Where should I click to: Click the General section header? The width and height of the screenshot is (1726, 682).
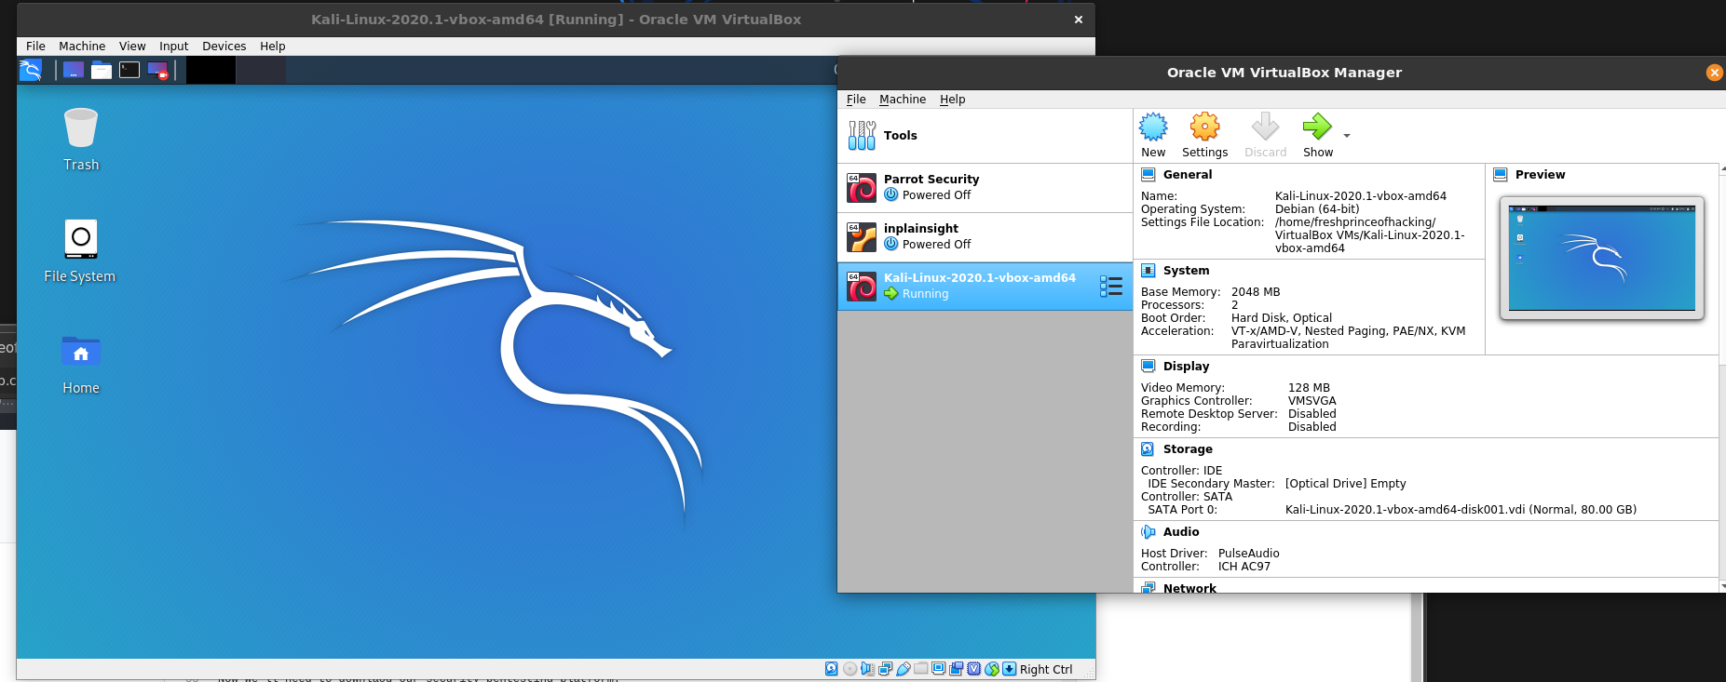pos(1188,175)
